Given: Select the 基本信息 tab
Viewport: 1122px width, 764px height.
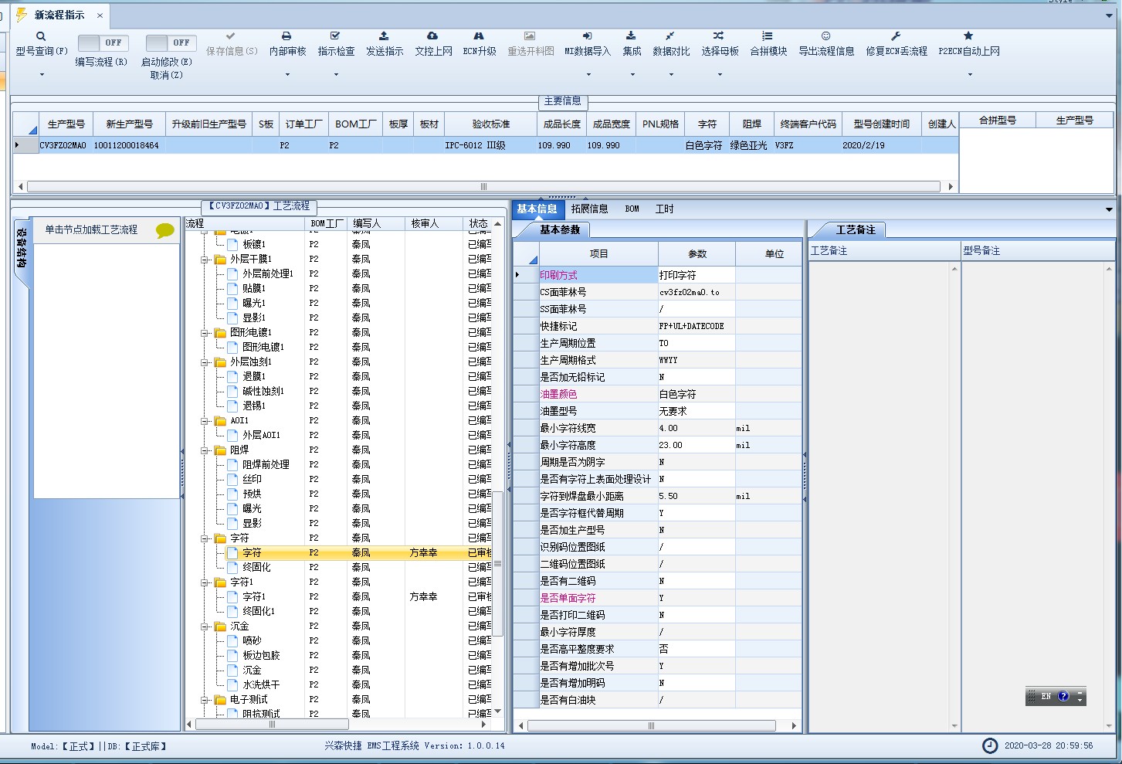Looking at the screenshot, I should click(537, 209).
